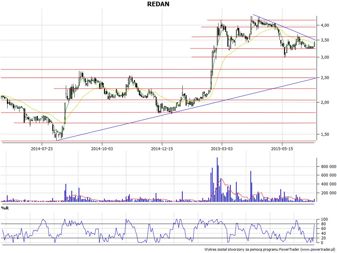Viewport: 337px width, 253px height.
Task: Click the 600 000 volume axis label
Action: [329, 175]
